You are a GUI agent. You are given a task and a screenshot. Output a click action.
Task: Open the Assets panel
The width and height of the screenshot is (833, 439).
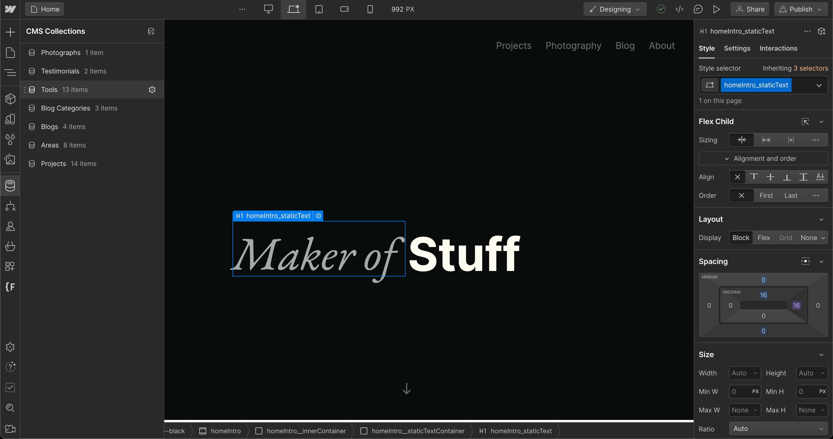click(x=10, y=159)
